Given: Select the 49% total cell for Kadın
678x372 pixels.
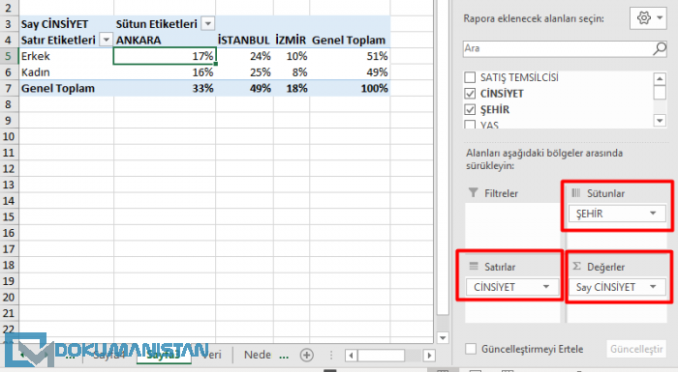Looking at the screenshot, I should 350,72.
